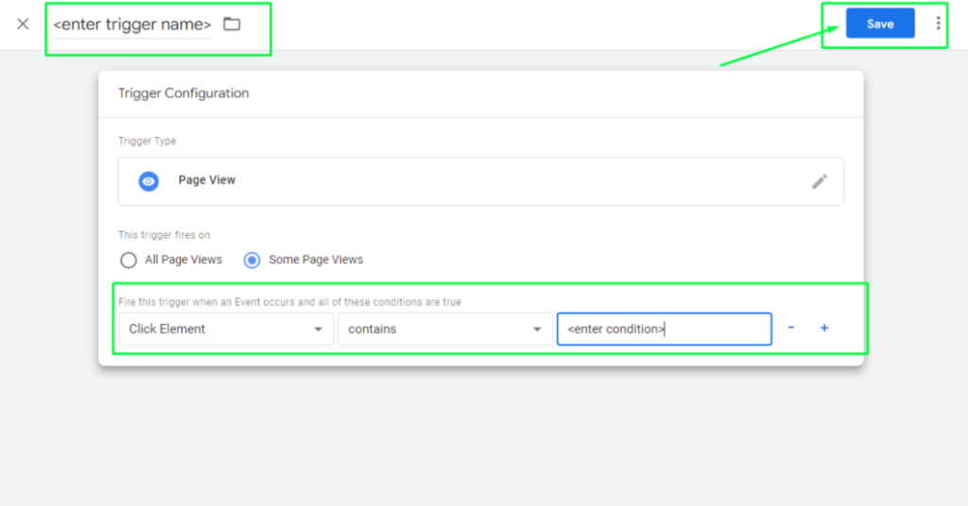
Task: Select the Some Page Views radio button
Action: coord(252,260)
